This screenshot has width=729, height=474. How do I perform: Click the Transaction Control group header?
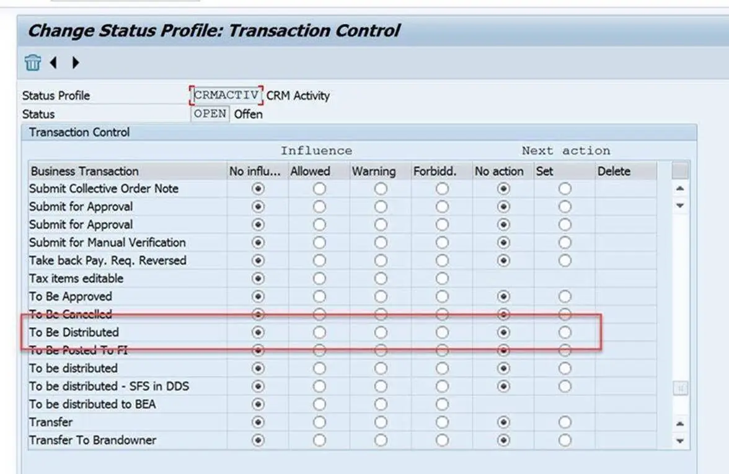(79, 133)
